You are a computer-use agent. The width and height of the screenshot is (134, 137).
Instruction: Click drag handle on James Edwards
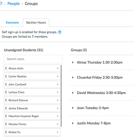6,108
